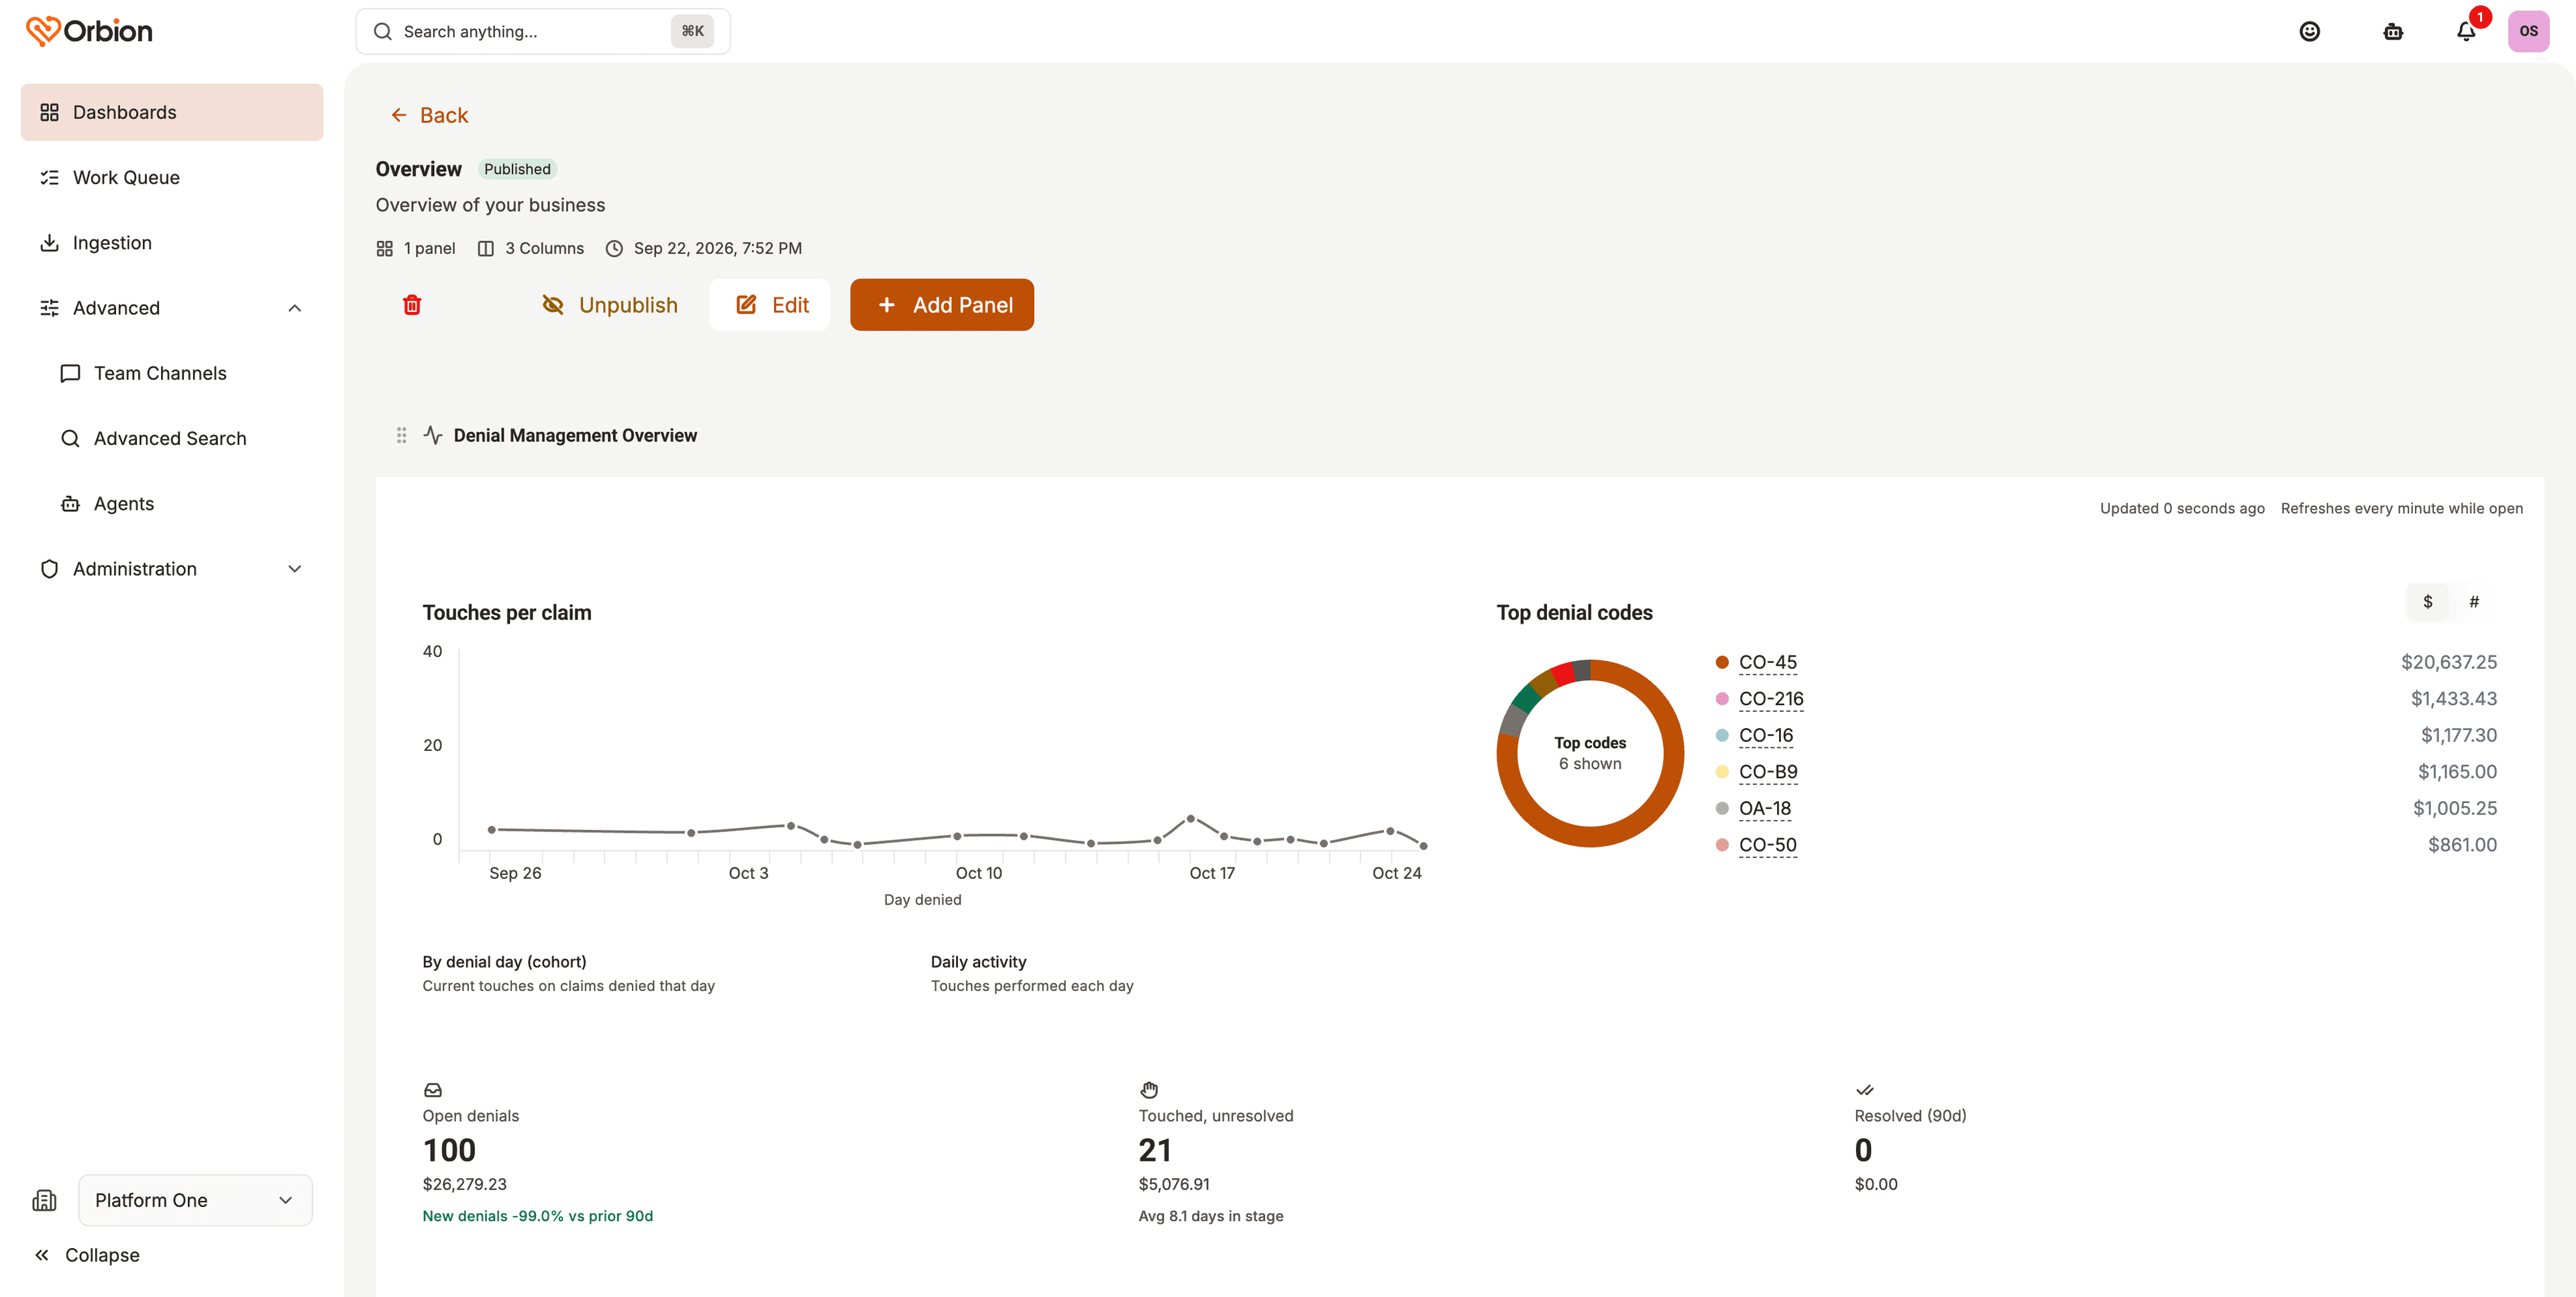Switch denial codes to dollar view
This screenshot has height=1297, width=2576.
[x=2427, y=602]
